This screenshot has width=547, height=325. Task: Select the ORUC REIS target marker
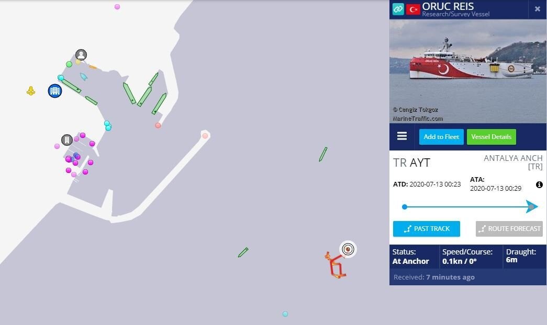[348, 249]
